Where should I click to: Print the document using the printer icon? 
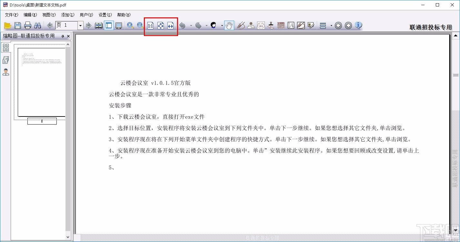[28, 25]
